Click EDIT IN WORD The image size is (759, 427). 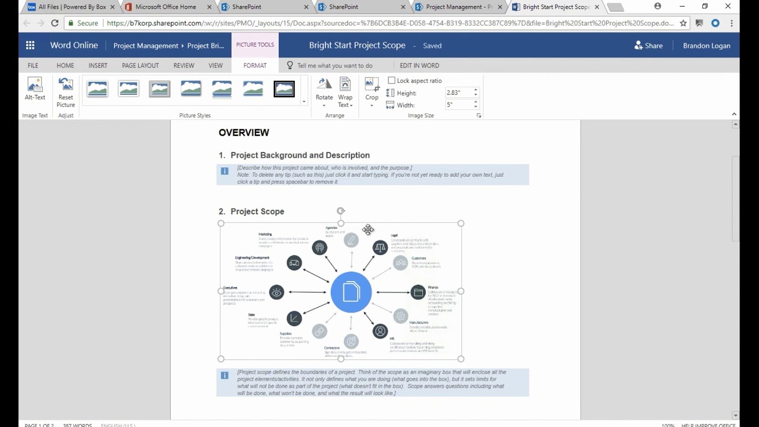419,65
